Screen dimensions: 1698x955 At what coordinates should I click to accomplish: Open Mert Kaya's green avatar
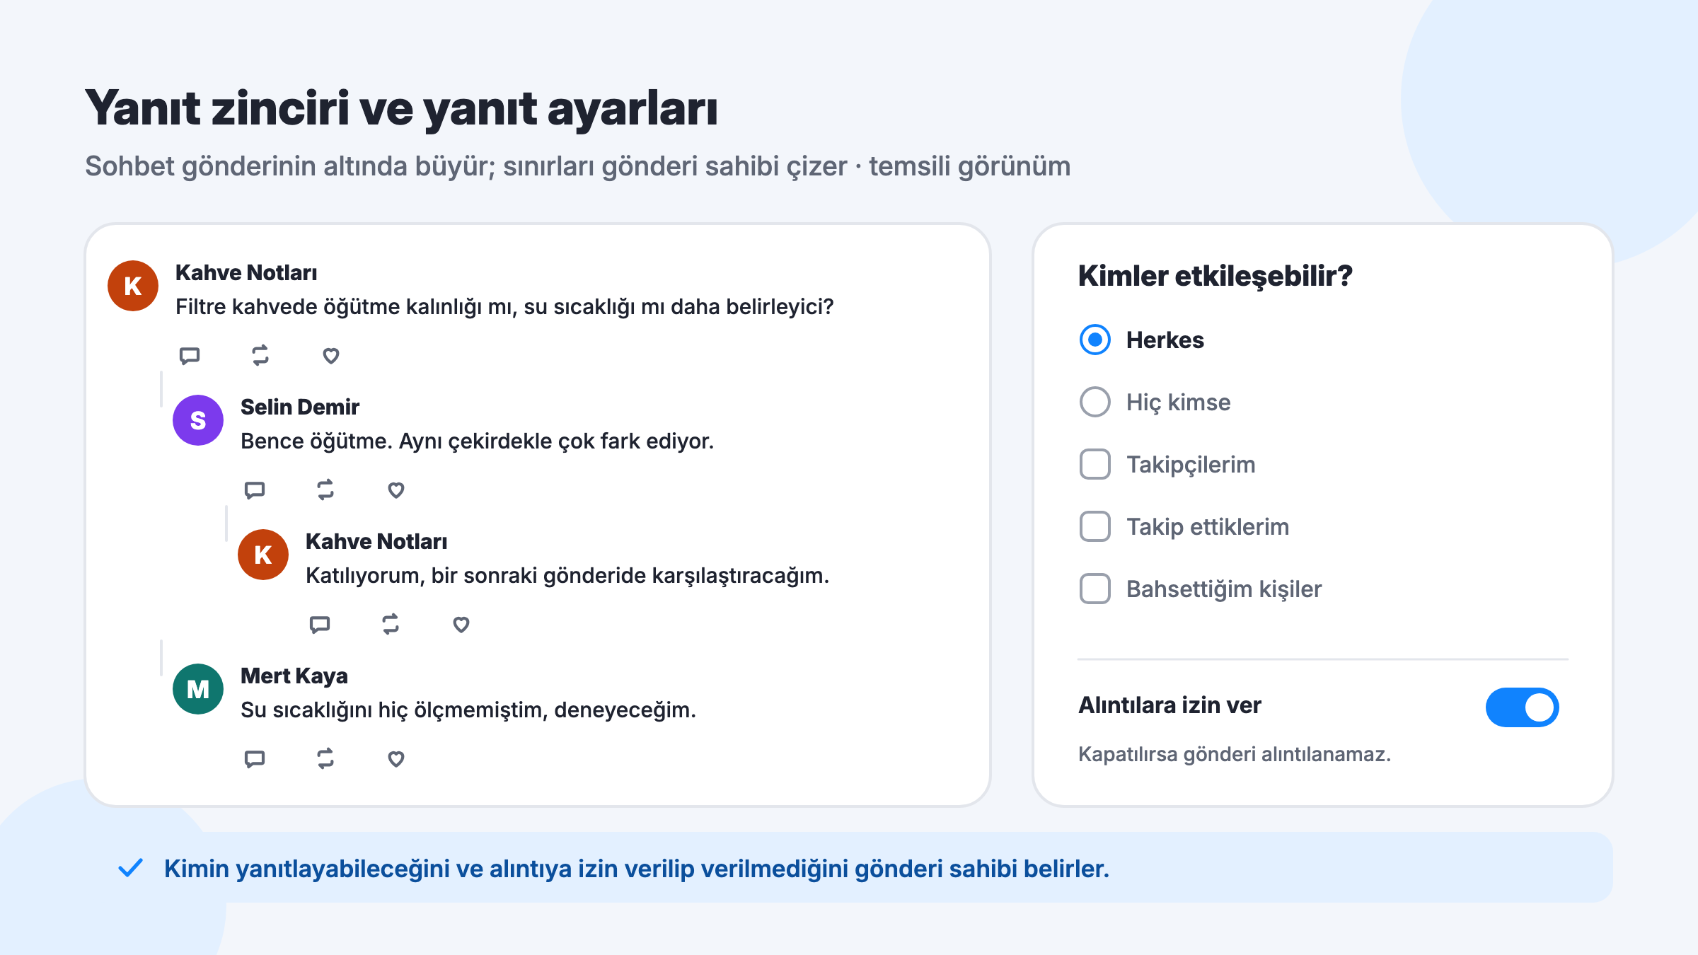198,689
